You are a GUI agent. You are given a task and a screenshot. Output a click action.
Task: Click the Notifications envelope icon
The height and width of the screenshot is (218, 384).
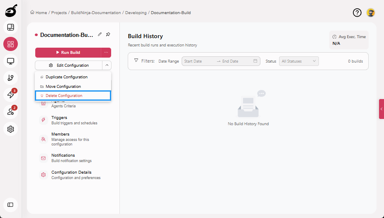(44, 158)
